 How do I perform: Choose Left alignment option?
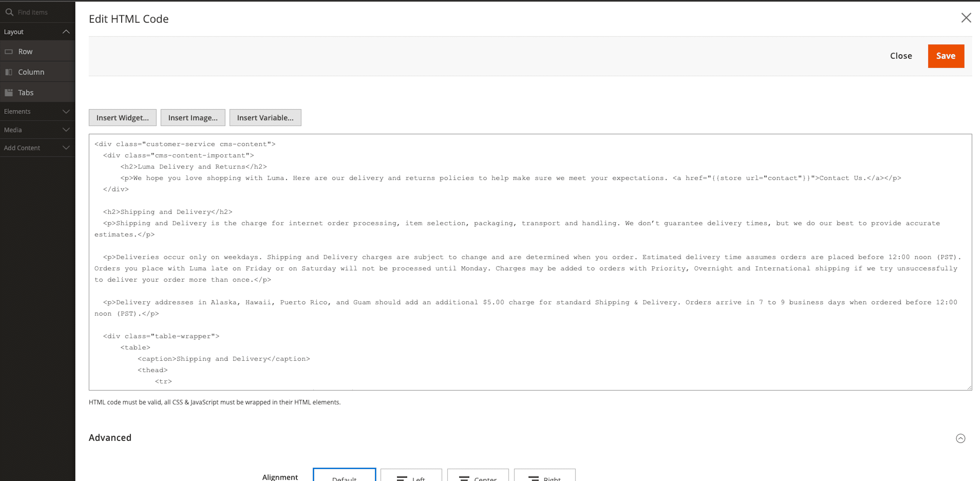click(411, 477)
